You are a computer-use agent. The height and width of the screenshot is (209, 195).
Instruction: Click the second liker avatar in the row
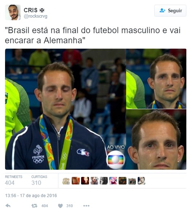tap(76, 181)
